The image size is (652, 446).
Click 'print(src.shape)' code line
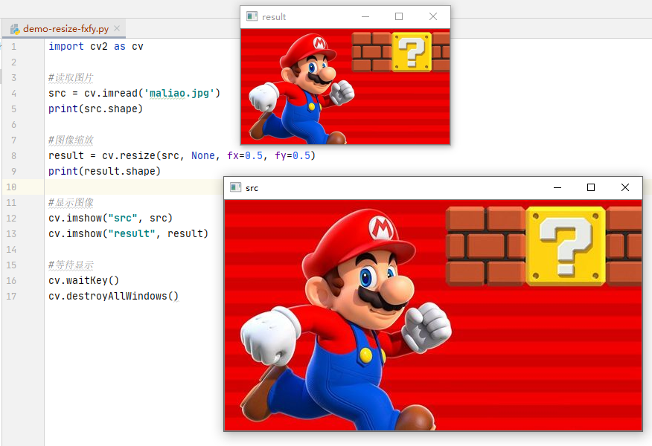coord(95,109)
